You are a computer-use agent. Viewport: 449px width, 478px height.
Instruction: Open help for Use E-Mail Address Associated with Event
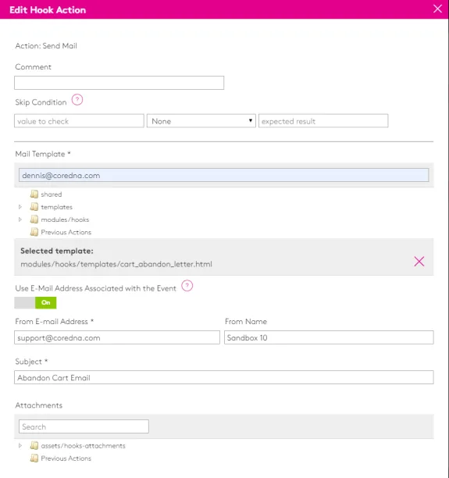(187, 286)
